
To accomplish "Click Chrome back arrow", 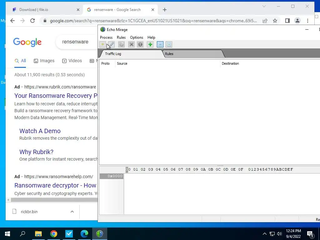I will (x=12, y=21).
